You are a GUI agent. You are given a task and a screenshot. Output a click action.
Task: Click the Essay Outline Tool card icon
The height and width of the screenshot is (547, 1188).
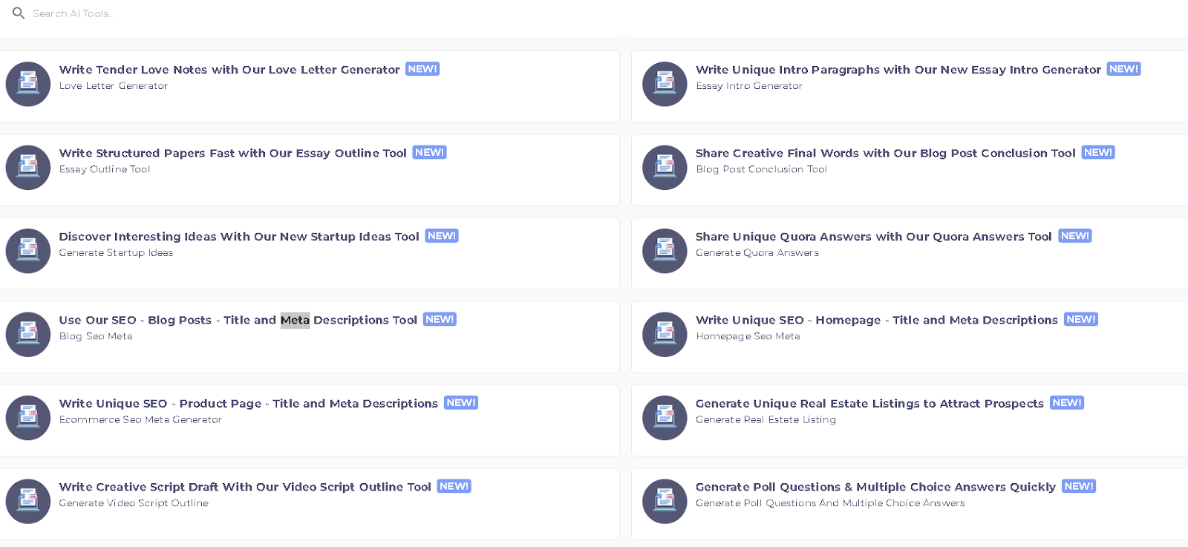click(28, 168)
